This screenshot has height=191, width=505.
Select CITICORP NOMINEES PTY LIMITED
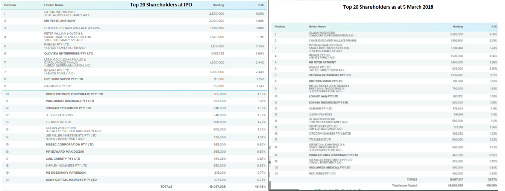coord(330,133)
